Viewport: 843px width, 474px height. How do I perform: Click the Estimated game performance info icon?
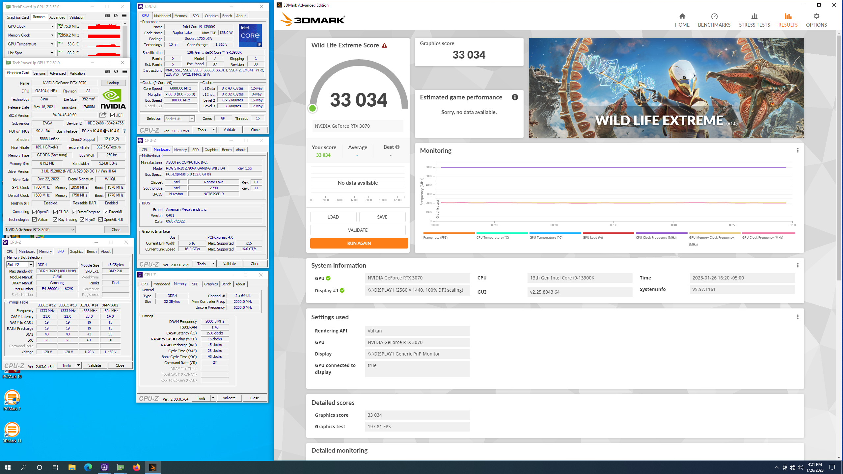point(515,97)
